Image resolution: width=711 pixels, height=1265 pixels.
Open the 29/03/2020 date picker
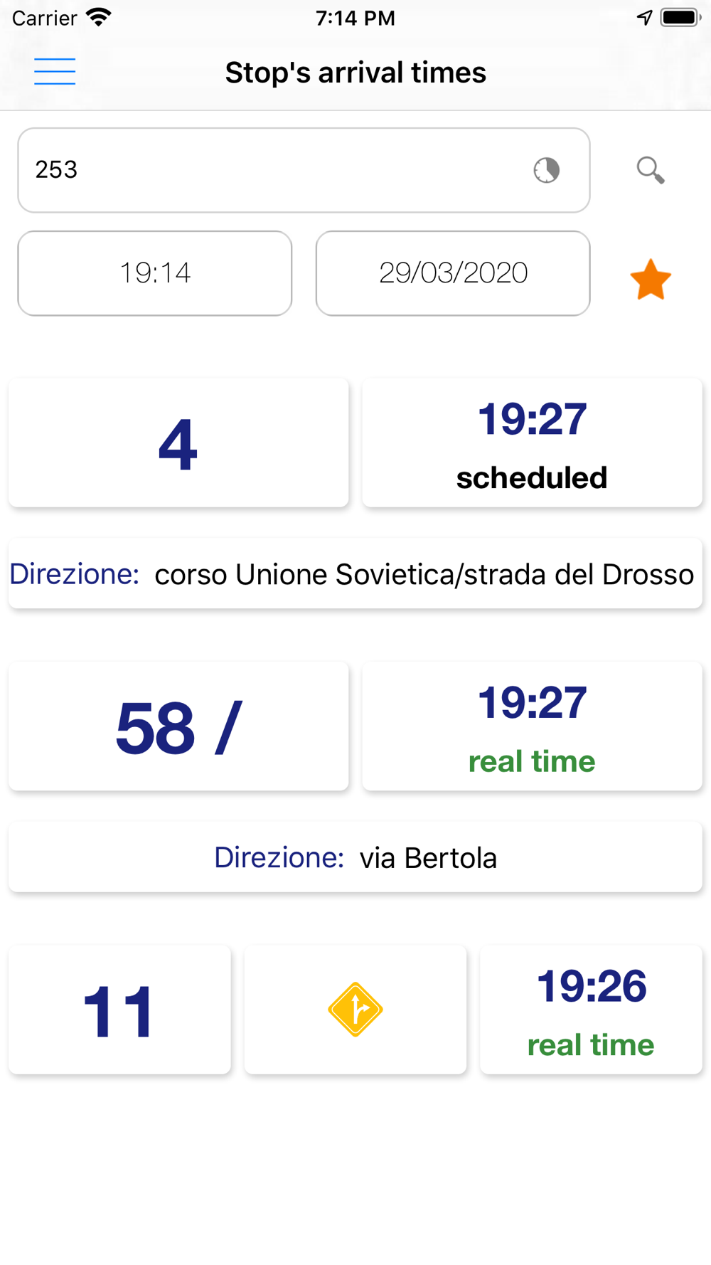(x=453, y=273)
